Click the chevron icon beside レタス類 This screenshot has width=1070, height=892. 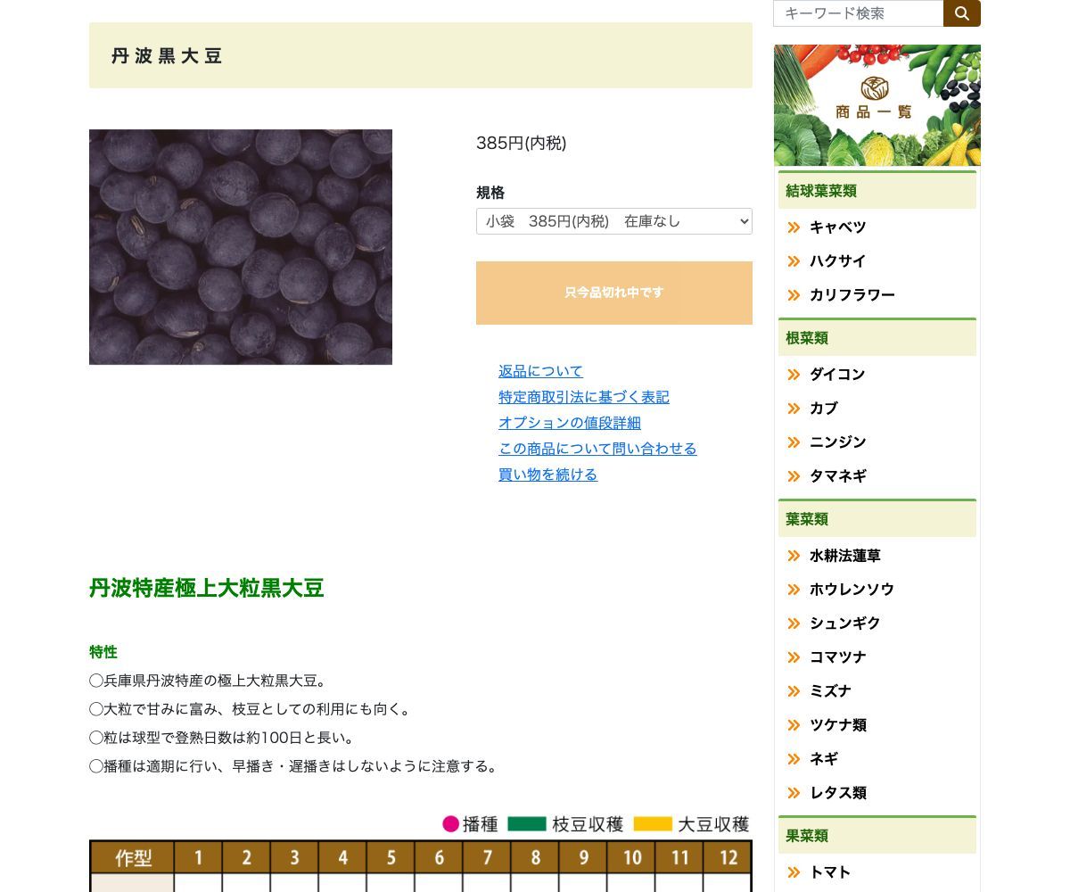[794, 793]
